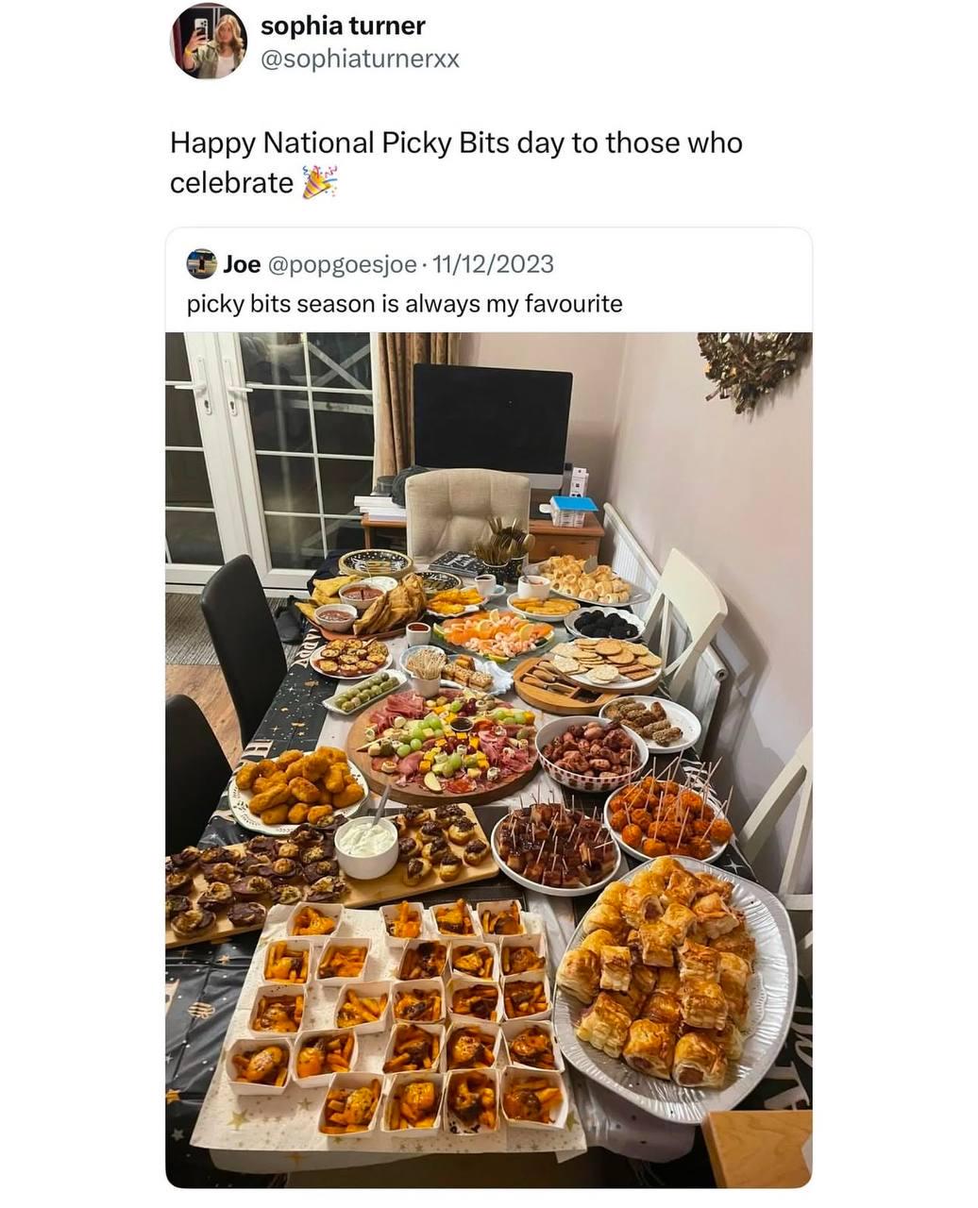Click the "sophia turner" display name
This screenshot has width=978, height=1208.
click(343, 26)
